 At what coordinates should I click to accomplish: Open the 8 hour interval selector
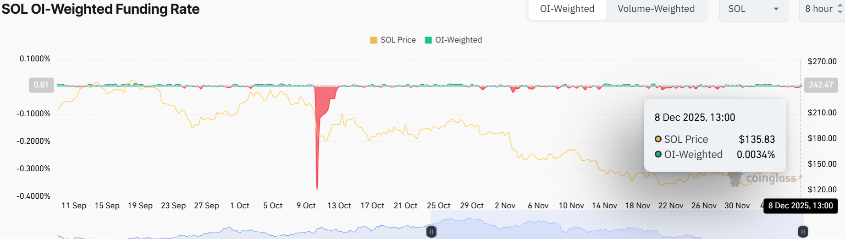[819, 9]
